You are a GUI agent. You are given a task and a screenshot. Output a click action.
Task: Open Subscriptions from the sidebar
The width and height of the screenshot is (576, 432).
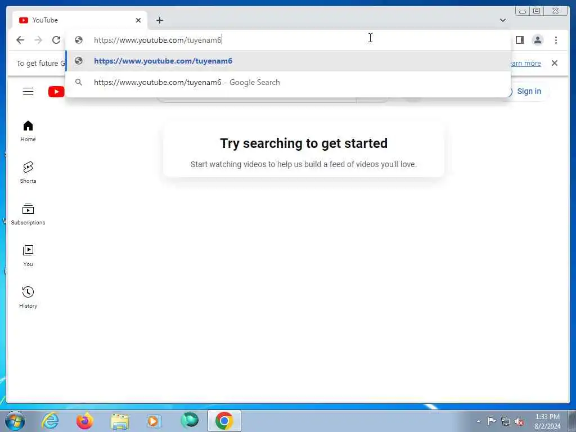pyautogui.click(x=28, y=214)
